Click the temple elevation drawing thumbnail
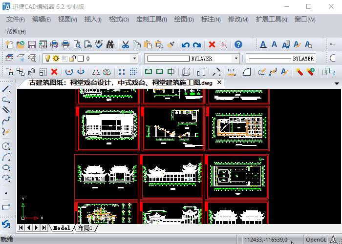 point(107,176)
